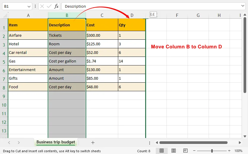The height and width of the screenshot is (154, 248).
Task: Confirm entry with the checkmark icon
Action: pyautogui.click(x=49, y=6)
